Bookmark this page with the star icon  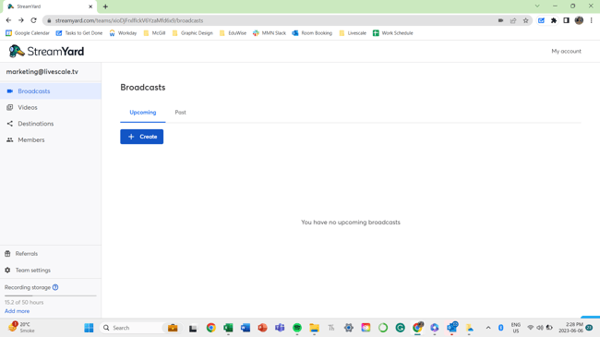[x=526, y=20]
